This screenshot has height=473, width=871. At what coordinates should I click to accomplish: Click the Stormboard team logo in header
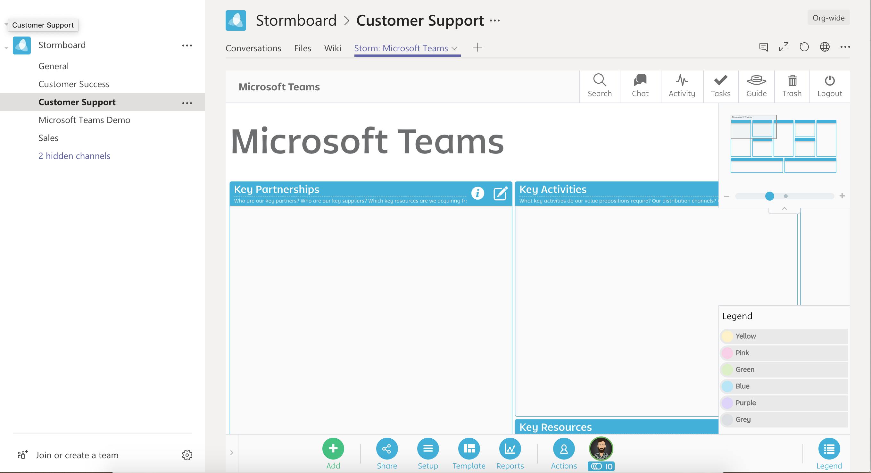tap(236, 21)
